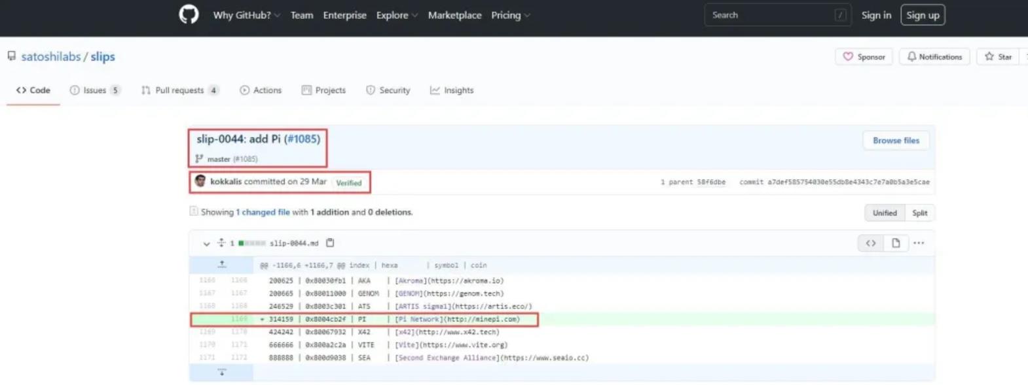Viewport: 1028px width, 385px height.
Task: Click the Sign up button
Action: coord(923,15)
